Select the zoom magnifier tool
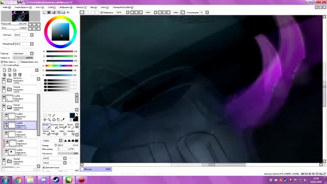Screen dimensions: 327x184 coord(50,120)
